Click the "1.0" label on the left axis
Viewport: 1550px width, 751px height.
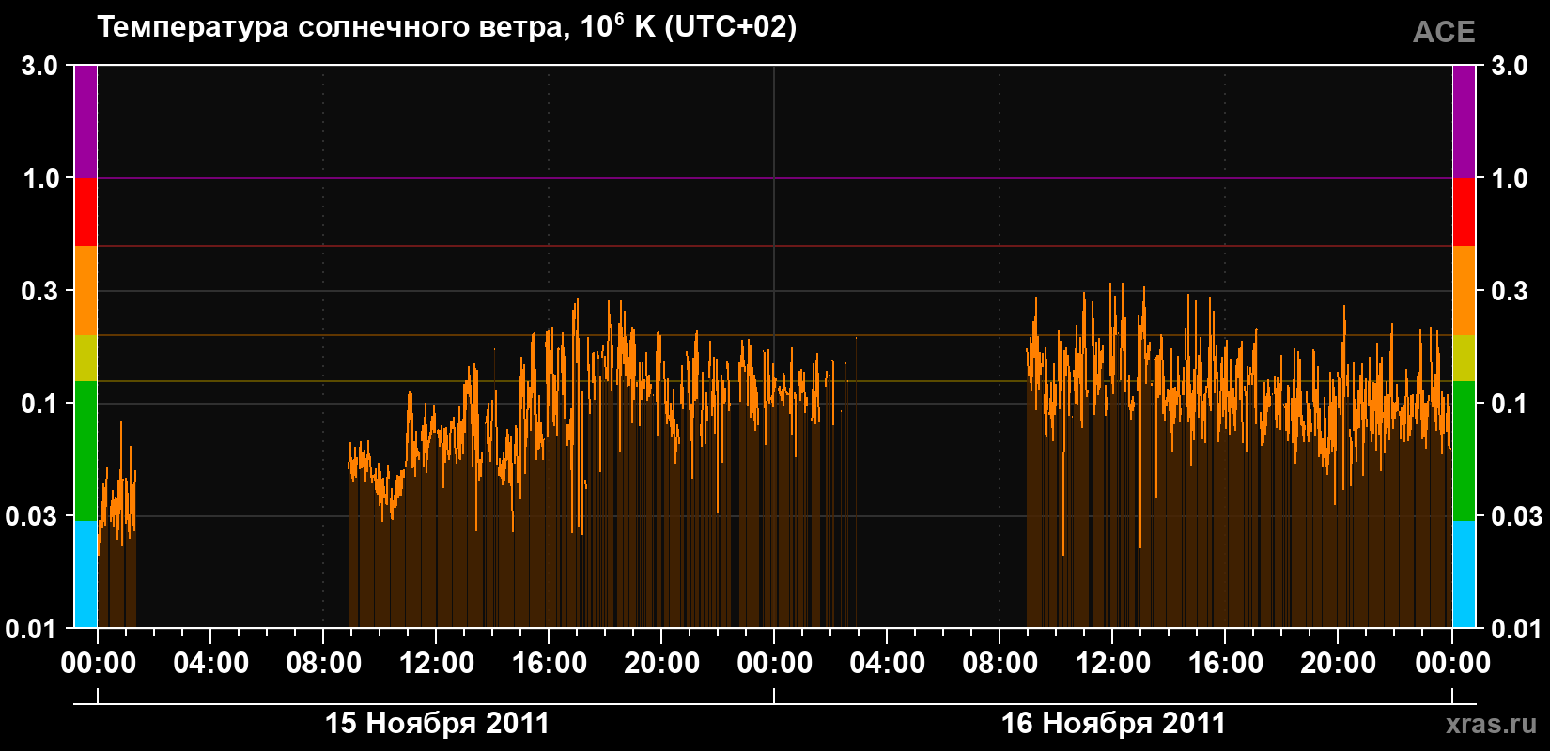click(x=39, y=178)
